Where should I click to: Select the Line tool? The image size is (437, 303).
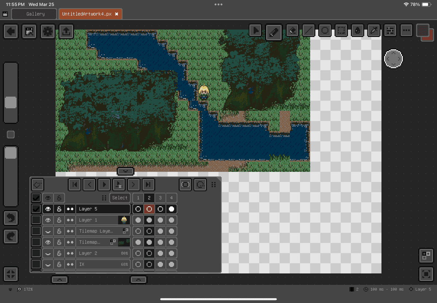coord(309,31)
